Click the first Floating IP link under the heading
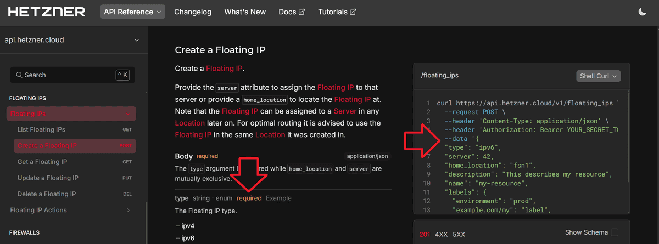Viewport: 659px width, 244px height. (224, 69)
